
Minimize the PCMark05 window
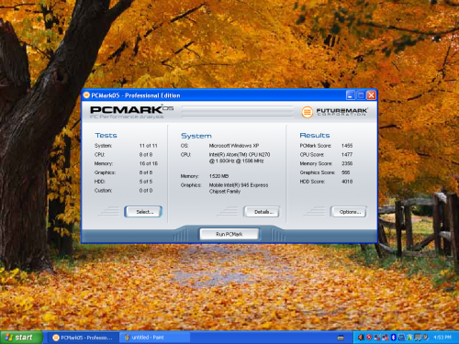[x=351, y=95]
